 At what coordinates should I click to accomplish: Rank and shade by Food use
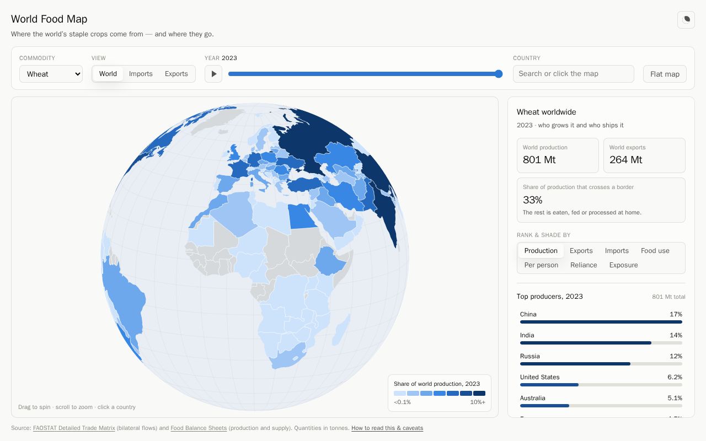point(655,251)
